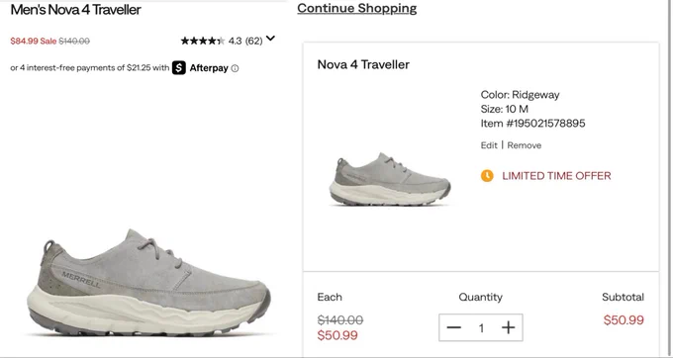Click the Afterpay logo icon

pos(179,67)
